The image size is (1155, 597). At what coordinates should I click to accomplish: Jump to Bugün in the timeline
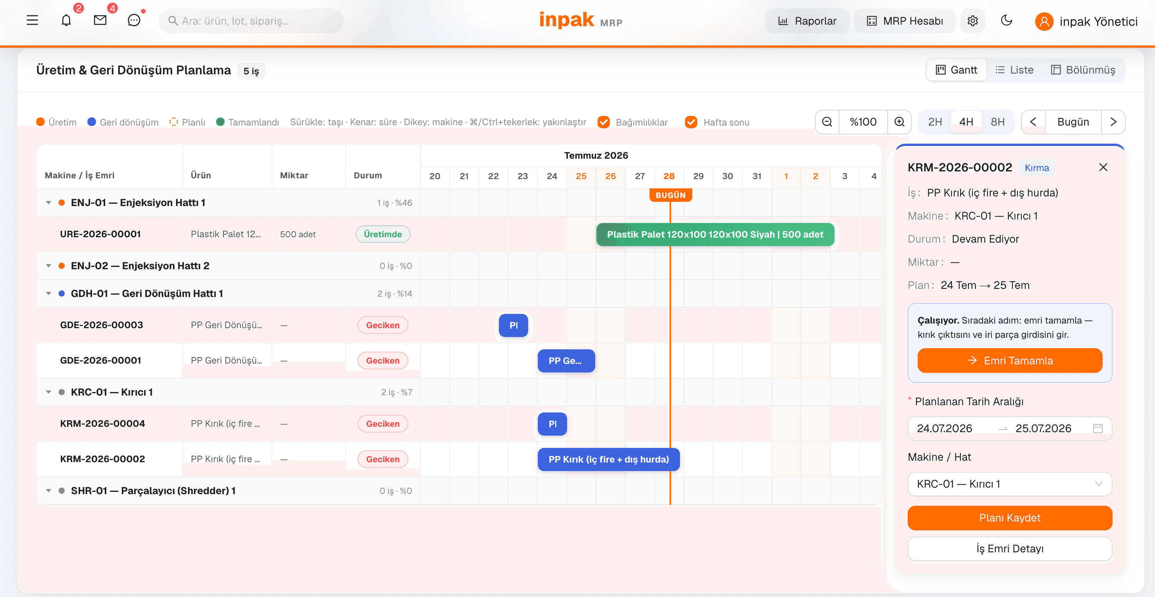click(x=1073, y=122)
